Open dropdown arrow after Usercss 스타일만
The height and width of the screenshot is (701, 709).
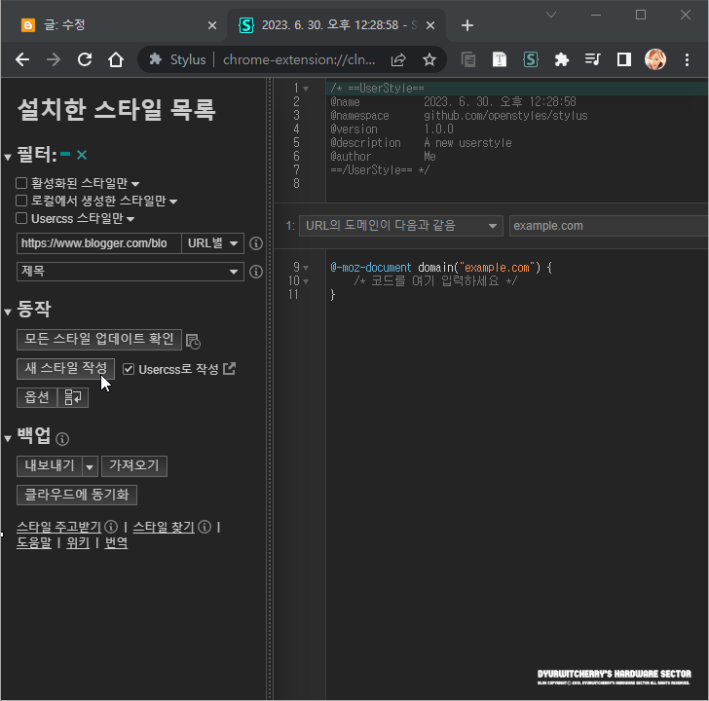(x=131, y=219)
